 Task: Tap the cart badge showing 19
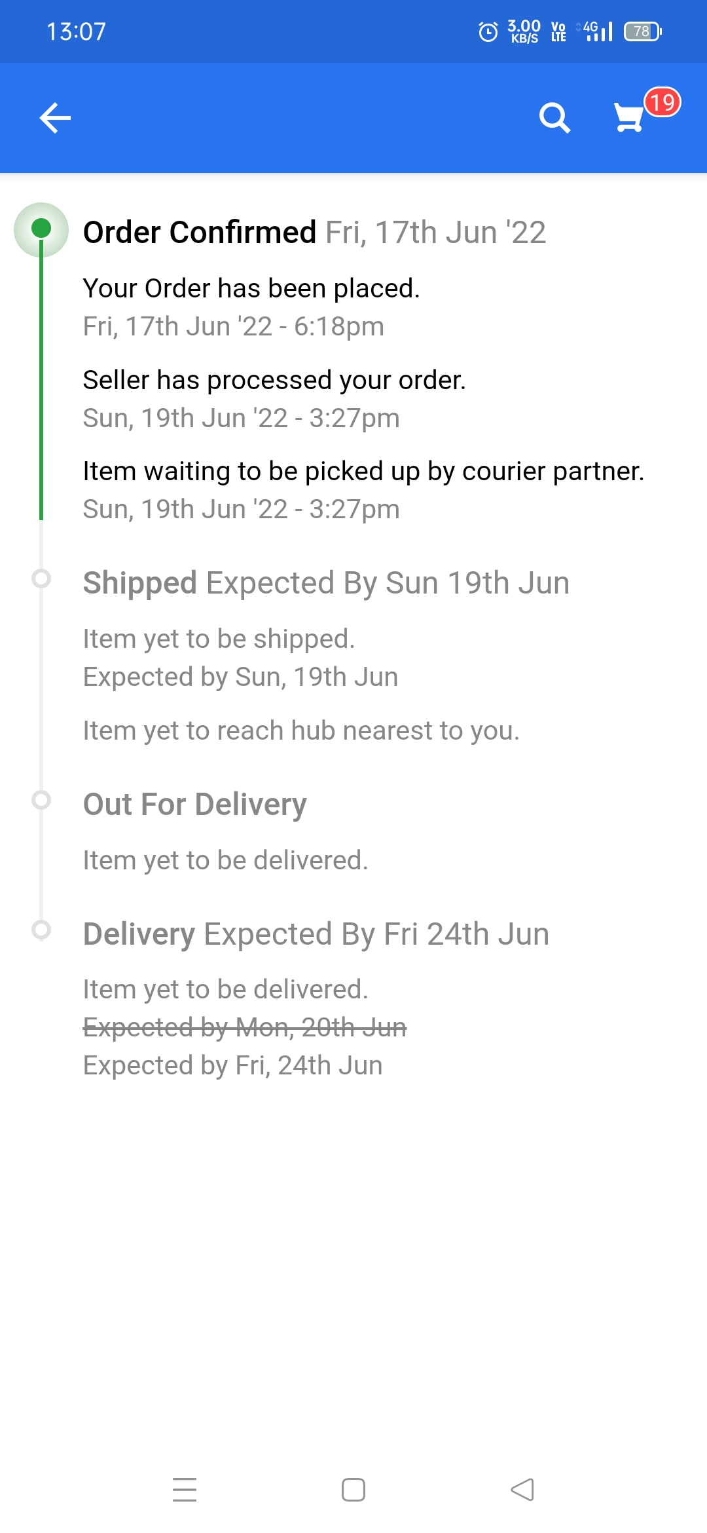662,103
